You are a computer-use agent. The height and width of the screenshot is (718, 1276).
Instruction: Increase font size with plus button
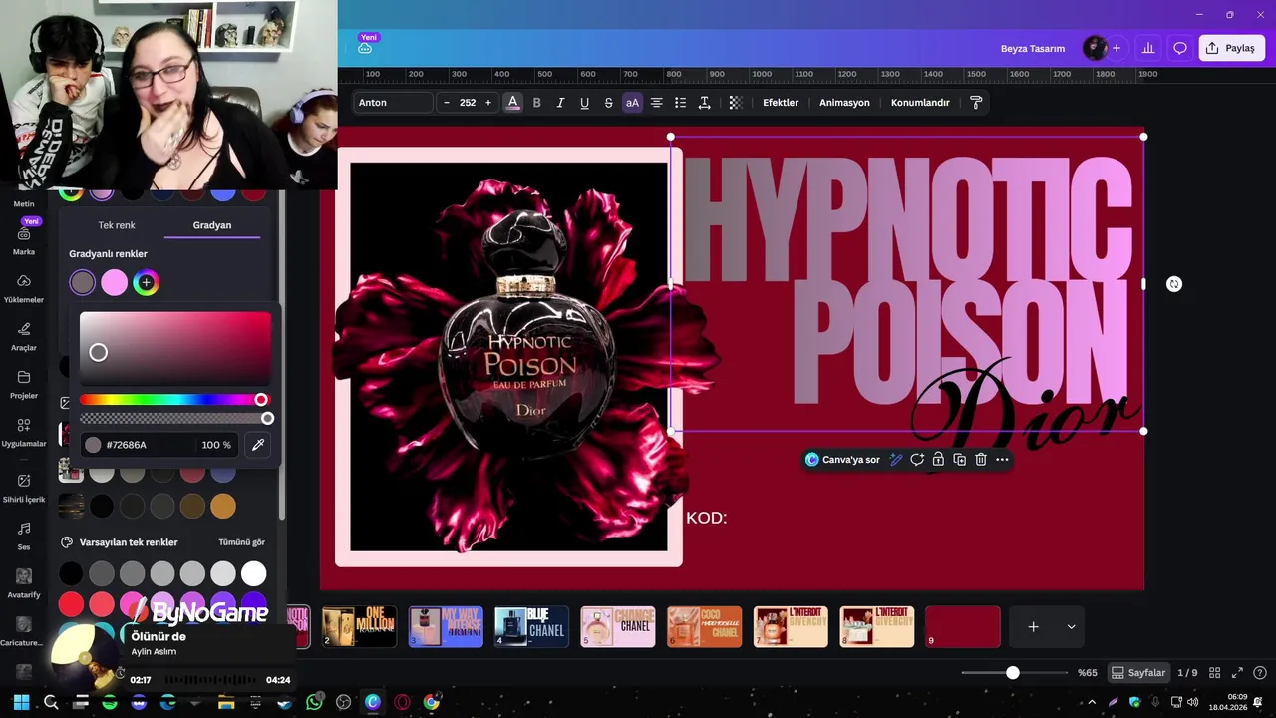click(487, 103)
